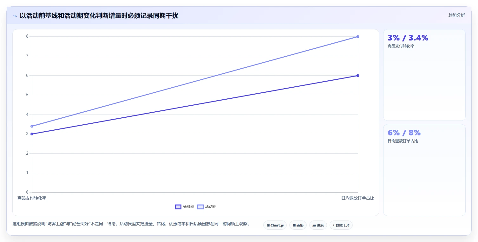Click the 活动期 legend color box
478x242 pixels.
tap(200, 207)
